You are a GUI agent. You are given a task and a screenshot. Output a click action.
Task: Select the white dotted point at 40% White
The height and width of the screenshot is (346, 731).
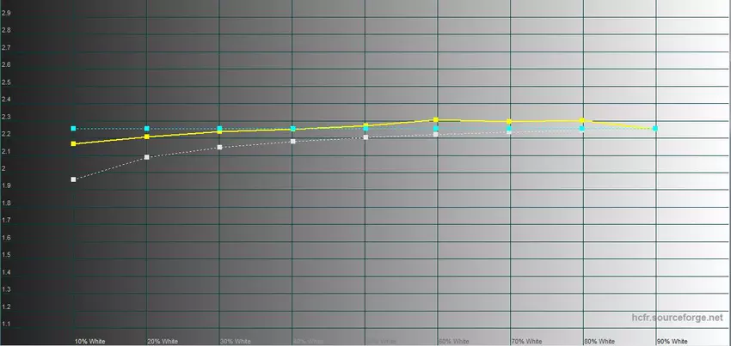[x=293, y=141]
